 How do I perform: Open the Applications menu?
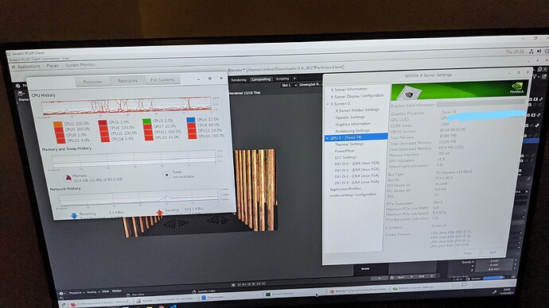(29, 67)
